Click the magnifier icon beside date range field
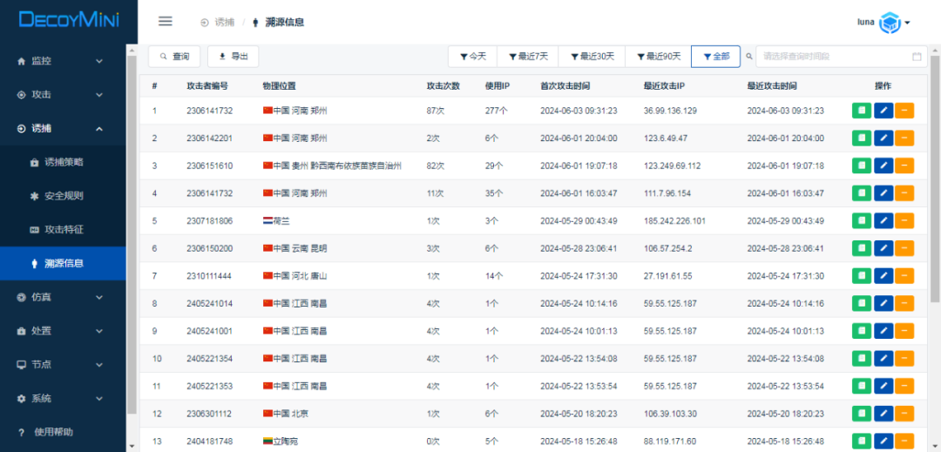 coord(748,57)
